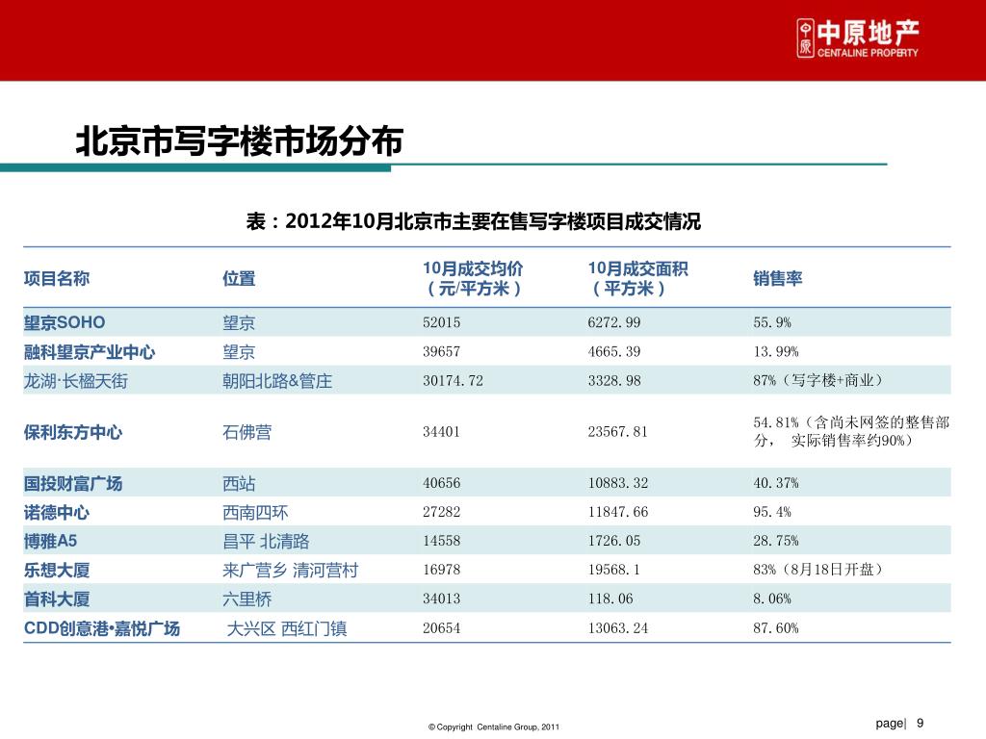Select price value 27282

[441, 512]
